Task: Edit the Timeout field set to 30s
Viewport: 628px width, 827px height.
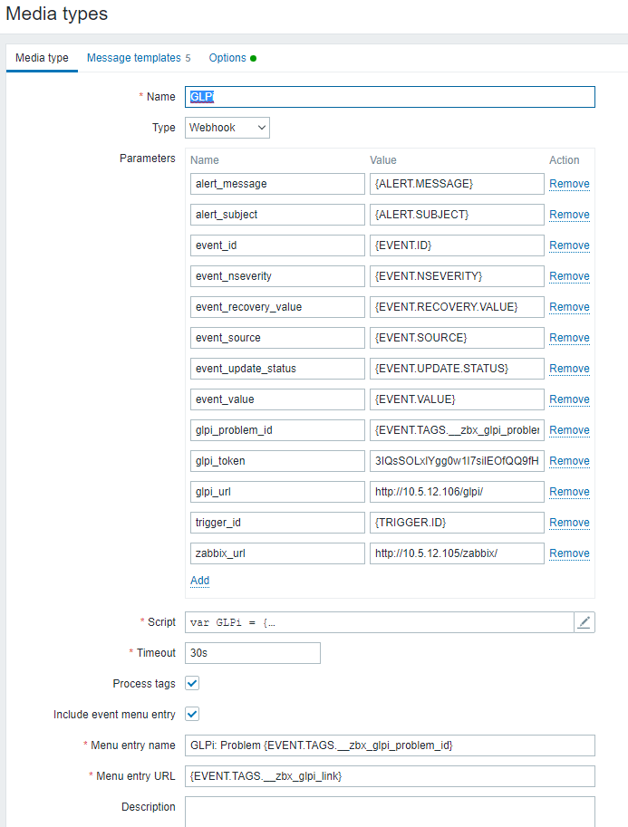Action: pos(253,653)
